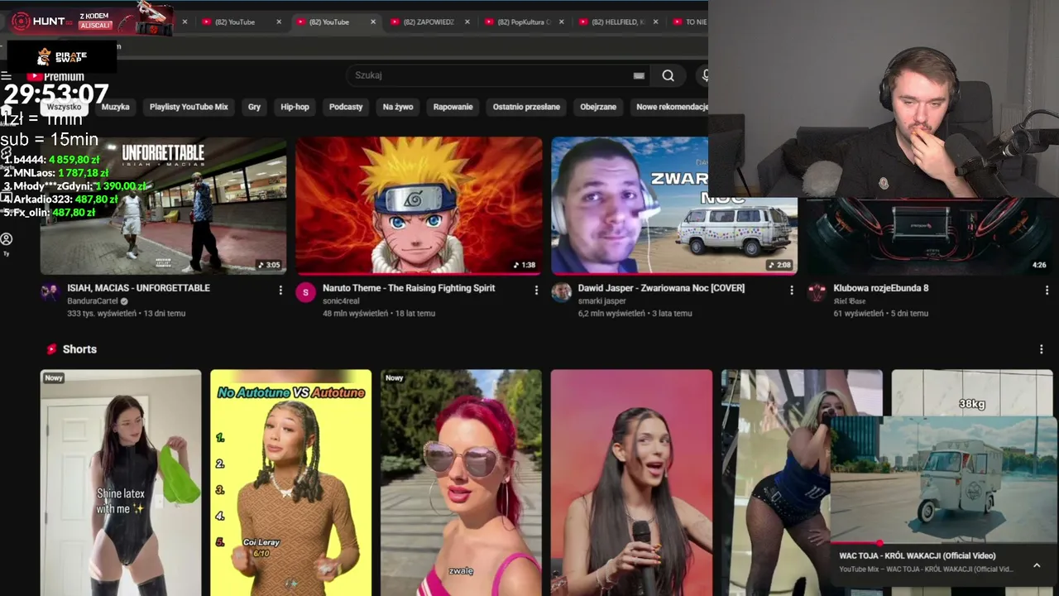
Task: Close the (82) PopKultura browser tab
Action: 562,22
